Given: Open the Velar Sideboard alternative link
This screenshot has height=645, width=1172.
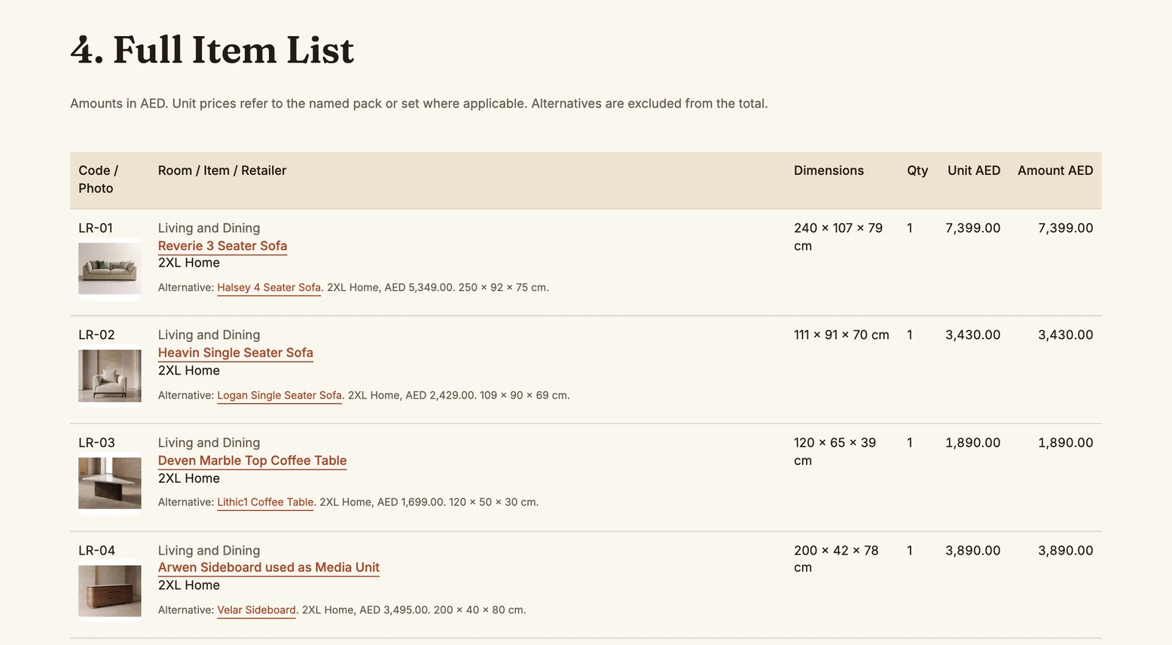Looking at the screenshot, I should point(256,610).
